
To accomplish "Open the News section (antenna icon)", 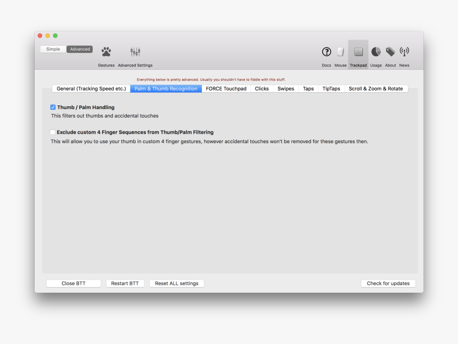I will coord(404,52).
